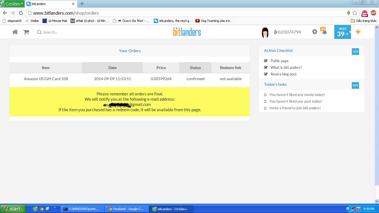This screenshot has width=379, height=213.
Task: Launch Chrome from the quick launch bar
Action: click(42, 209)
